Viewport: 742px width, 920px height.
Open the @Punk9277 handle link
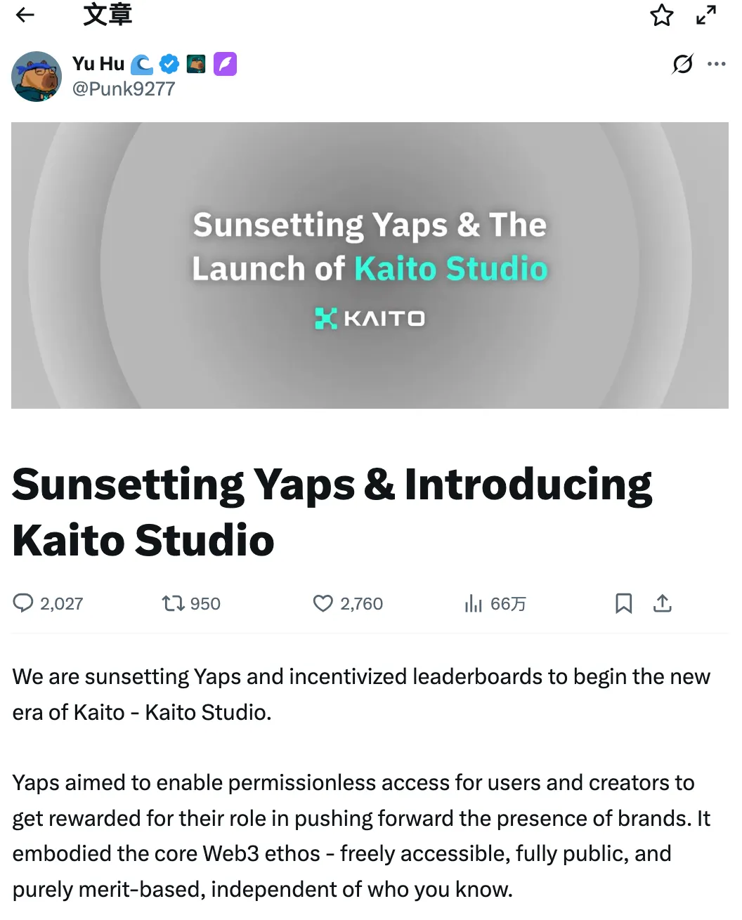[x=124, y=89]
